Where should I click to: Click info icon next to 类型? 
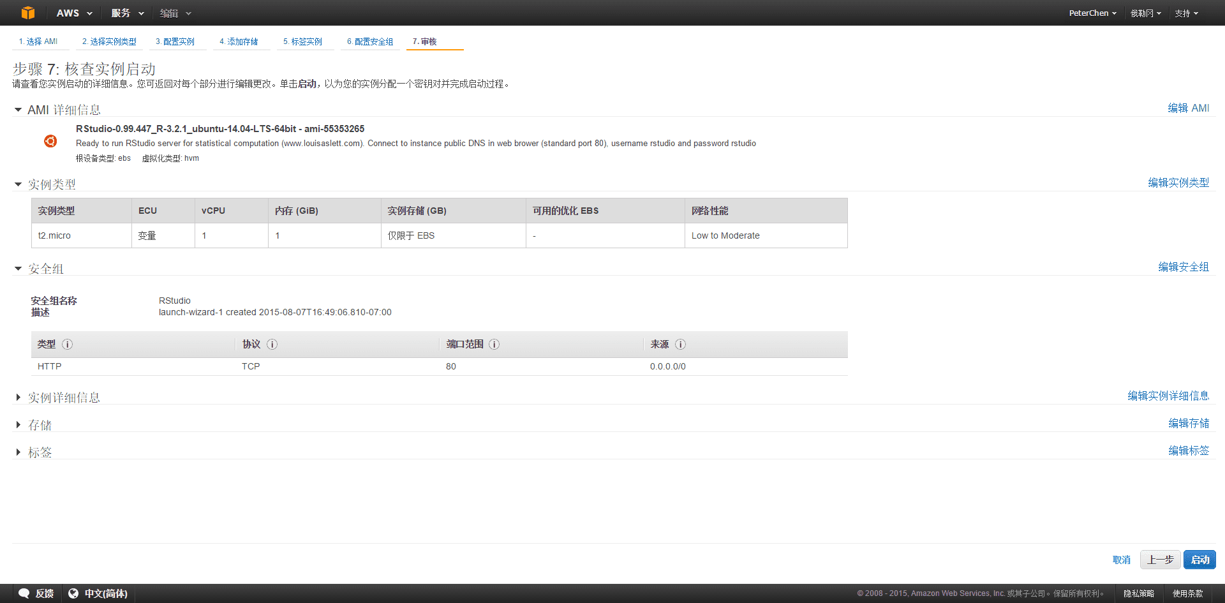click(x=67, y=344)
